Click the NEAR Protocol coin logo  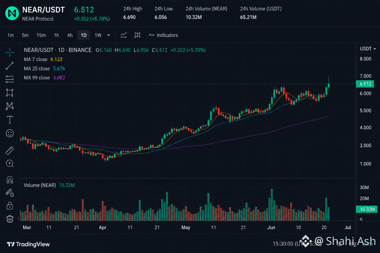pyautogui.click(x=12, y=13)
